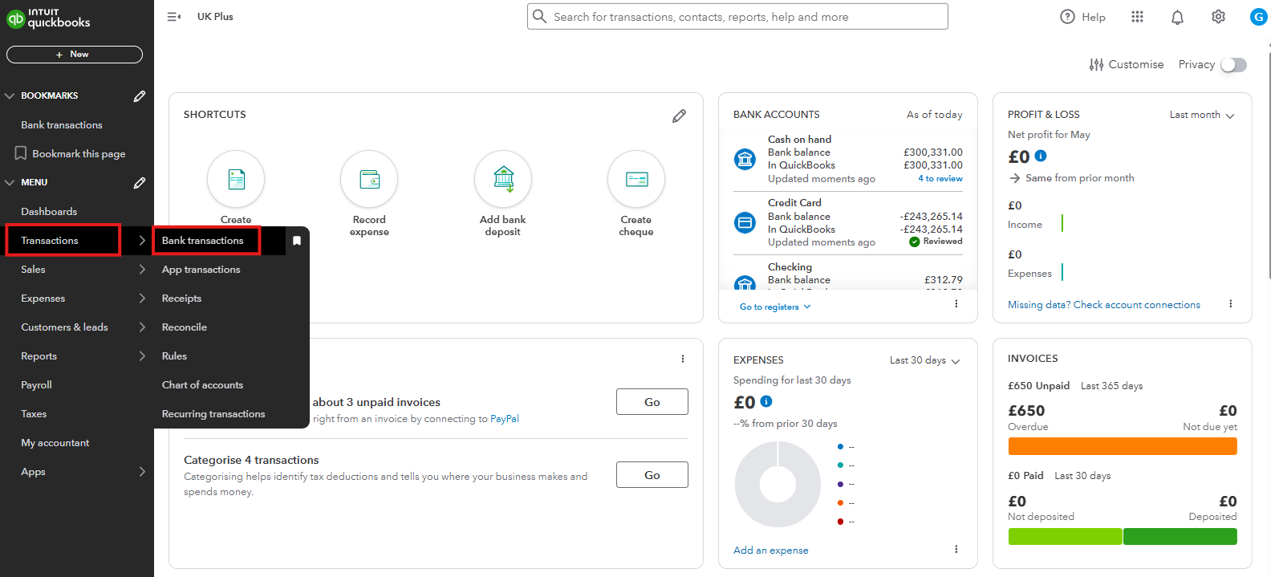
Task: Click the QuickBooks logo
Action: coord(48,18)
